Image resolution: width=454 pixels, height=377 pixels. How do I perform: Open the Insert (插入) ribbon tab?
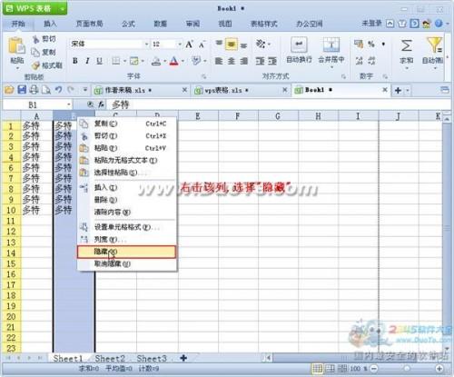pyautogui.click(x=50, y=24)
